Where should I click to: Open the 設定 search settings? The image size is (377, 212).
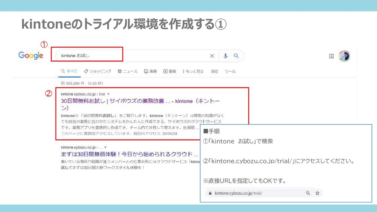point(215,71)
